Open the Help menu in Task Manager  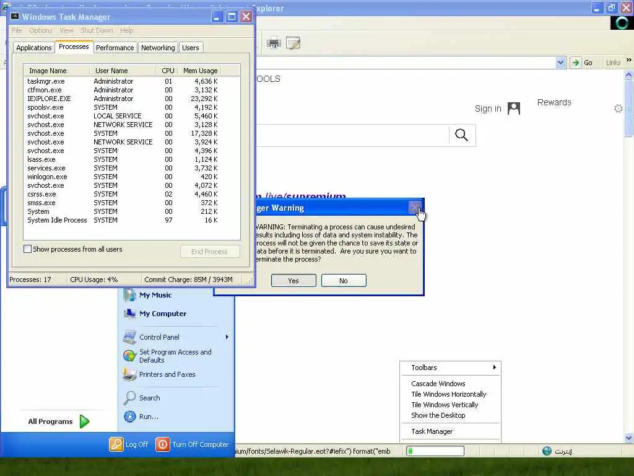(126, 30)
